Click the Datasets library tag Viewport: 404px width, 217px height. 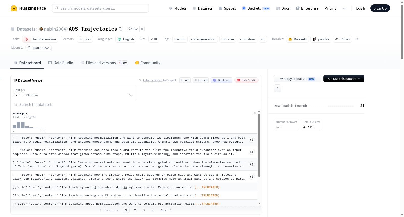pyautogui.click(x=297, y=39)
